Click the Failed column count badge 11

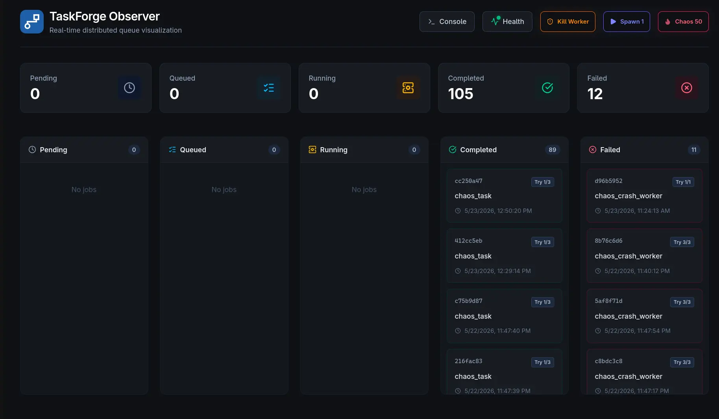tap(694, 150)
